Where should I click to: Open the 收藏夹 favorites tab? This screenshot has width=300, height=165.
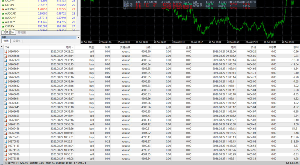click(17, 41)
